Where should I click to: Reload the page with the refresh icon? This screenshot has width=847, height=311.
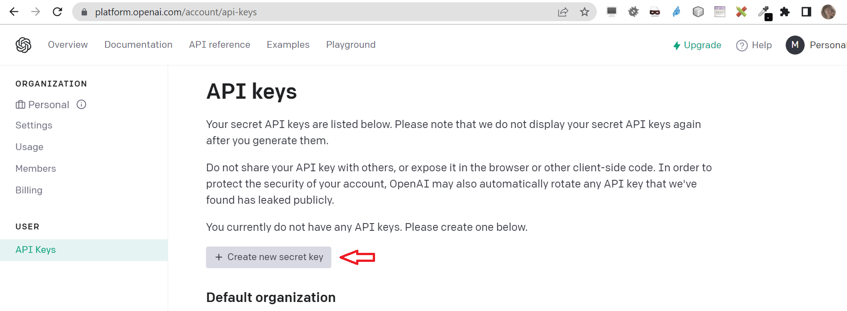click(x=57, y=12)
